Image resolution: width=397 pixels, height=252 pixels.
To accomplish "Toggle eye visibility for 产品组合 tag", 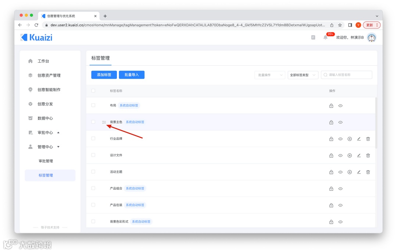I will click(x=340, y=189).
